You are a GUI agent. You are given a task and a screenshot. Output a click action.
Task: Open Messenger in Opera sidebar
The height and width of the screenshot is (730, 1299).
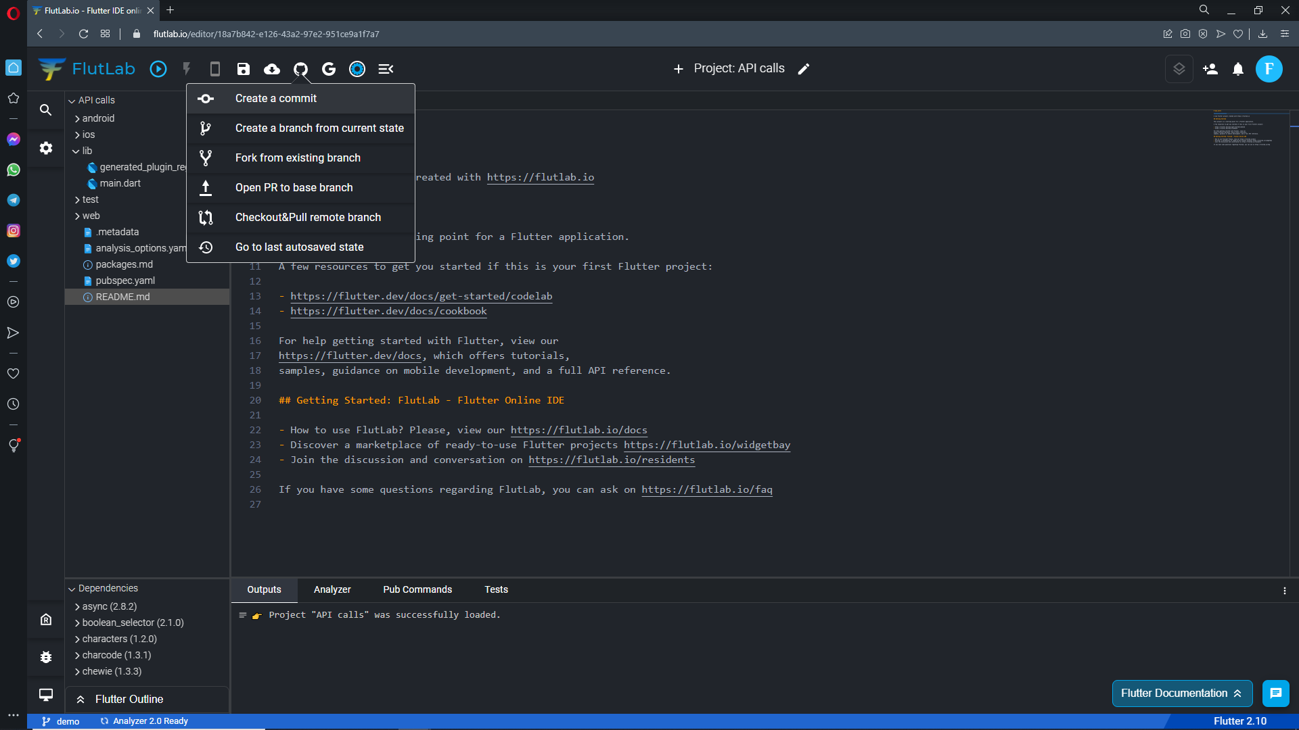point(14,139)
